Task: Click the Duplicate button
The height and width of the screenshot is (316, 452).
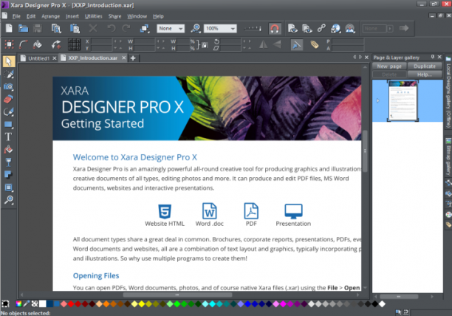Action: (x=425, y=66)
